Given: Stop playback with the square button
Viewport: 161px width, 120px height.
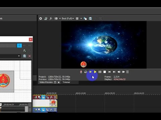Looking at the screenshot, I should [105, 72].
